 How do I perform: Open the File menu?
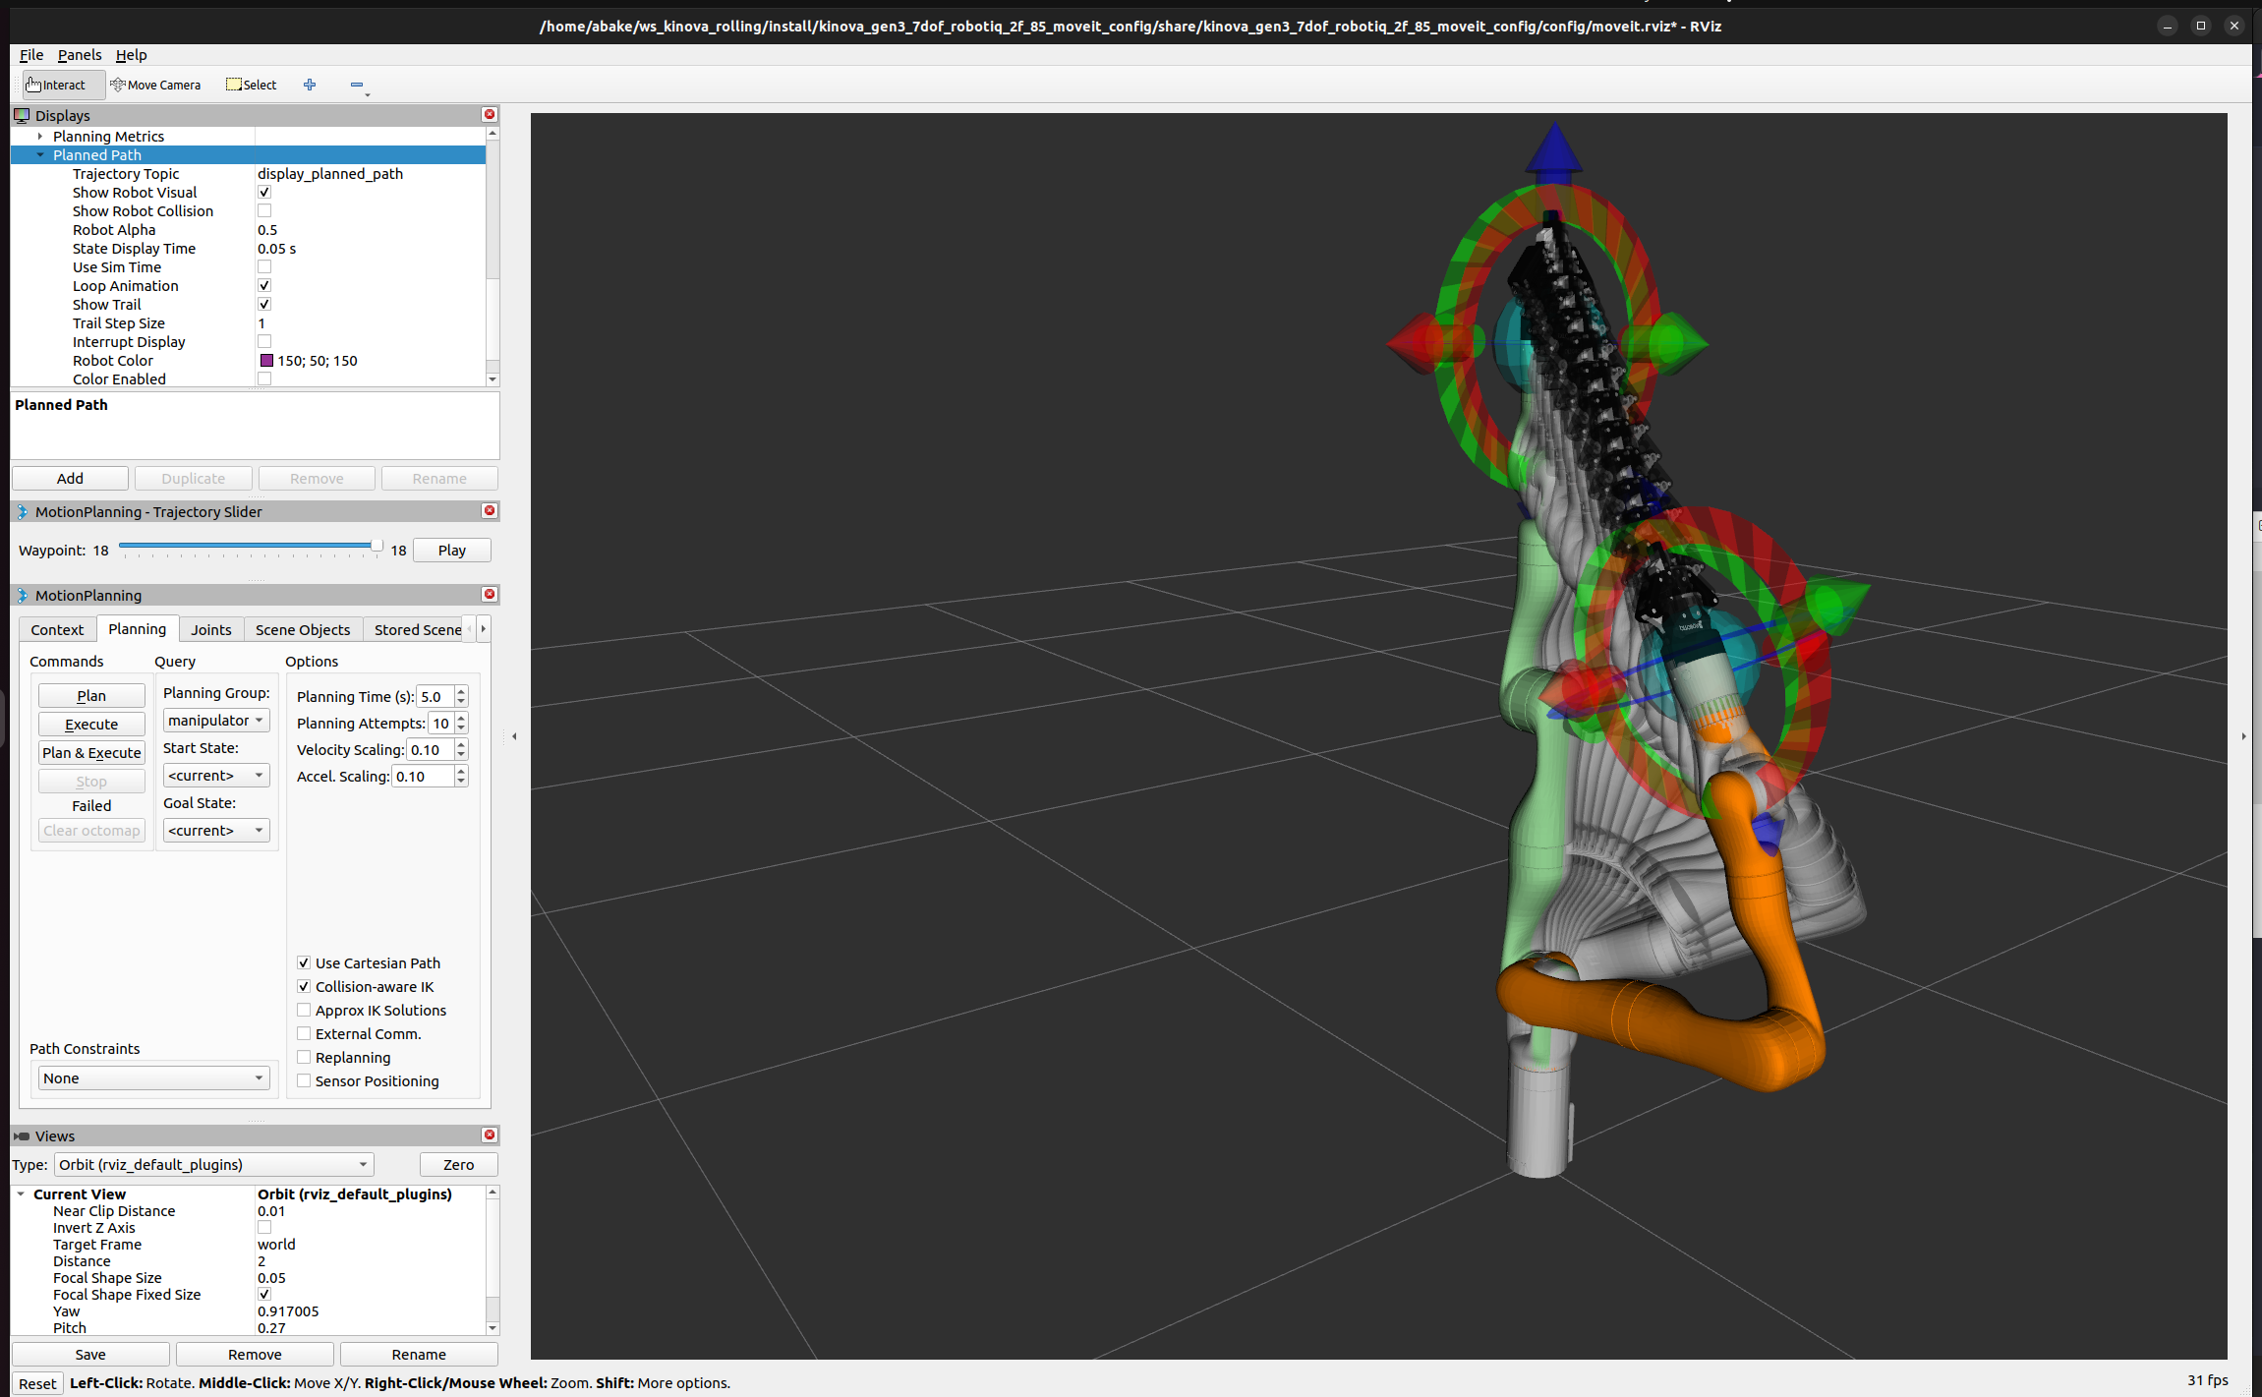pyautogui.click(x=31, y=55)
